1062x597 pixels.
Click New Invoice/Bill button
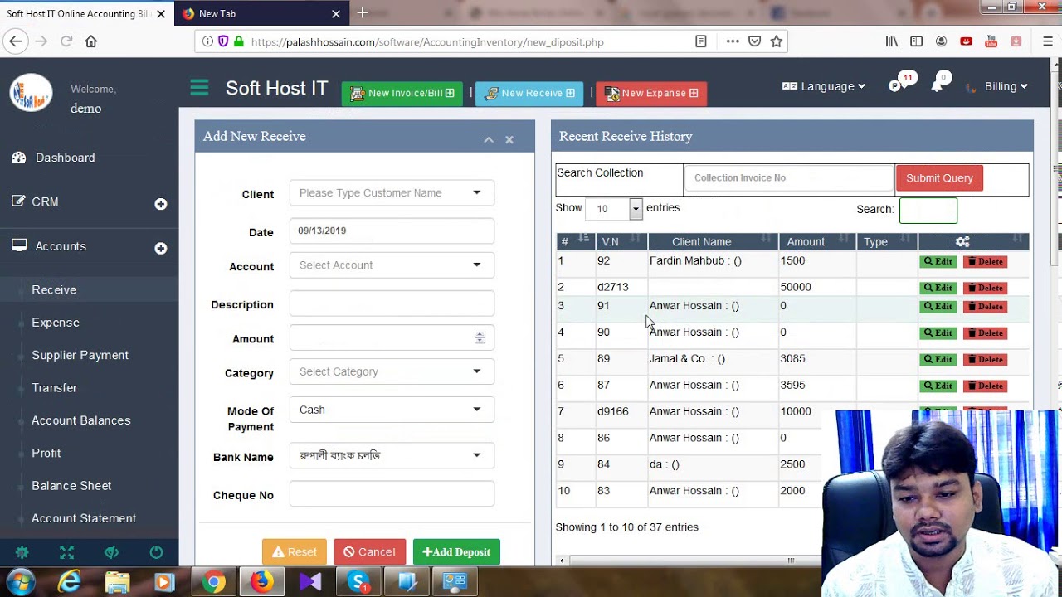(x=402, y=93)
